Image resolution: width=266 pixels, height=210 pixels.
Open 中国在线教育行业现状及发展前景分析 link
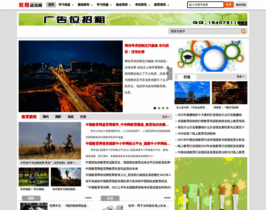tap(212, 152)
